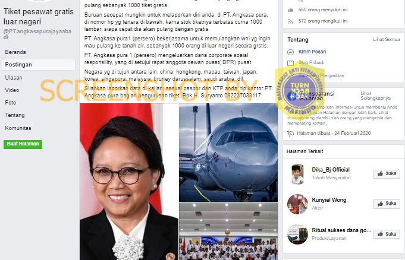Click Lihat Semua in Tentang panel
405x260 pixels.
[386, 39]
